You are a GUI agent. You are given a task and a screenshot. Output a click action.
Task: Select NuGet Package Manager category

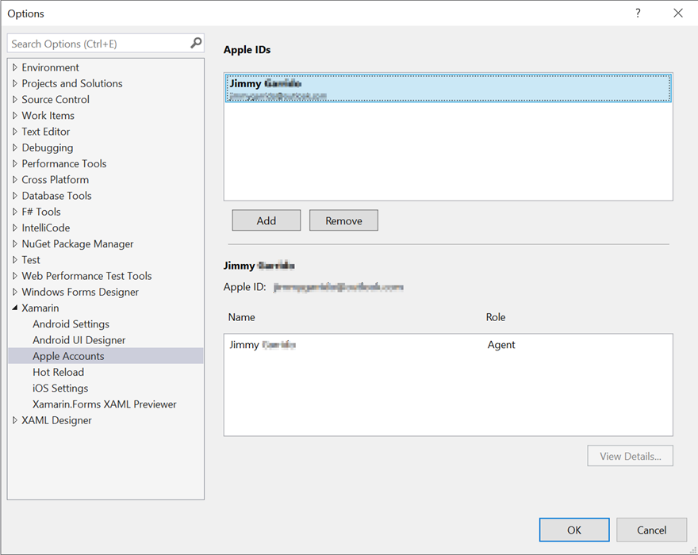(78, 243)
